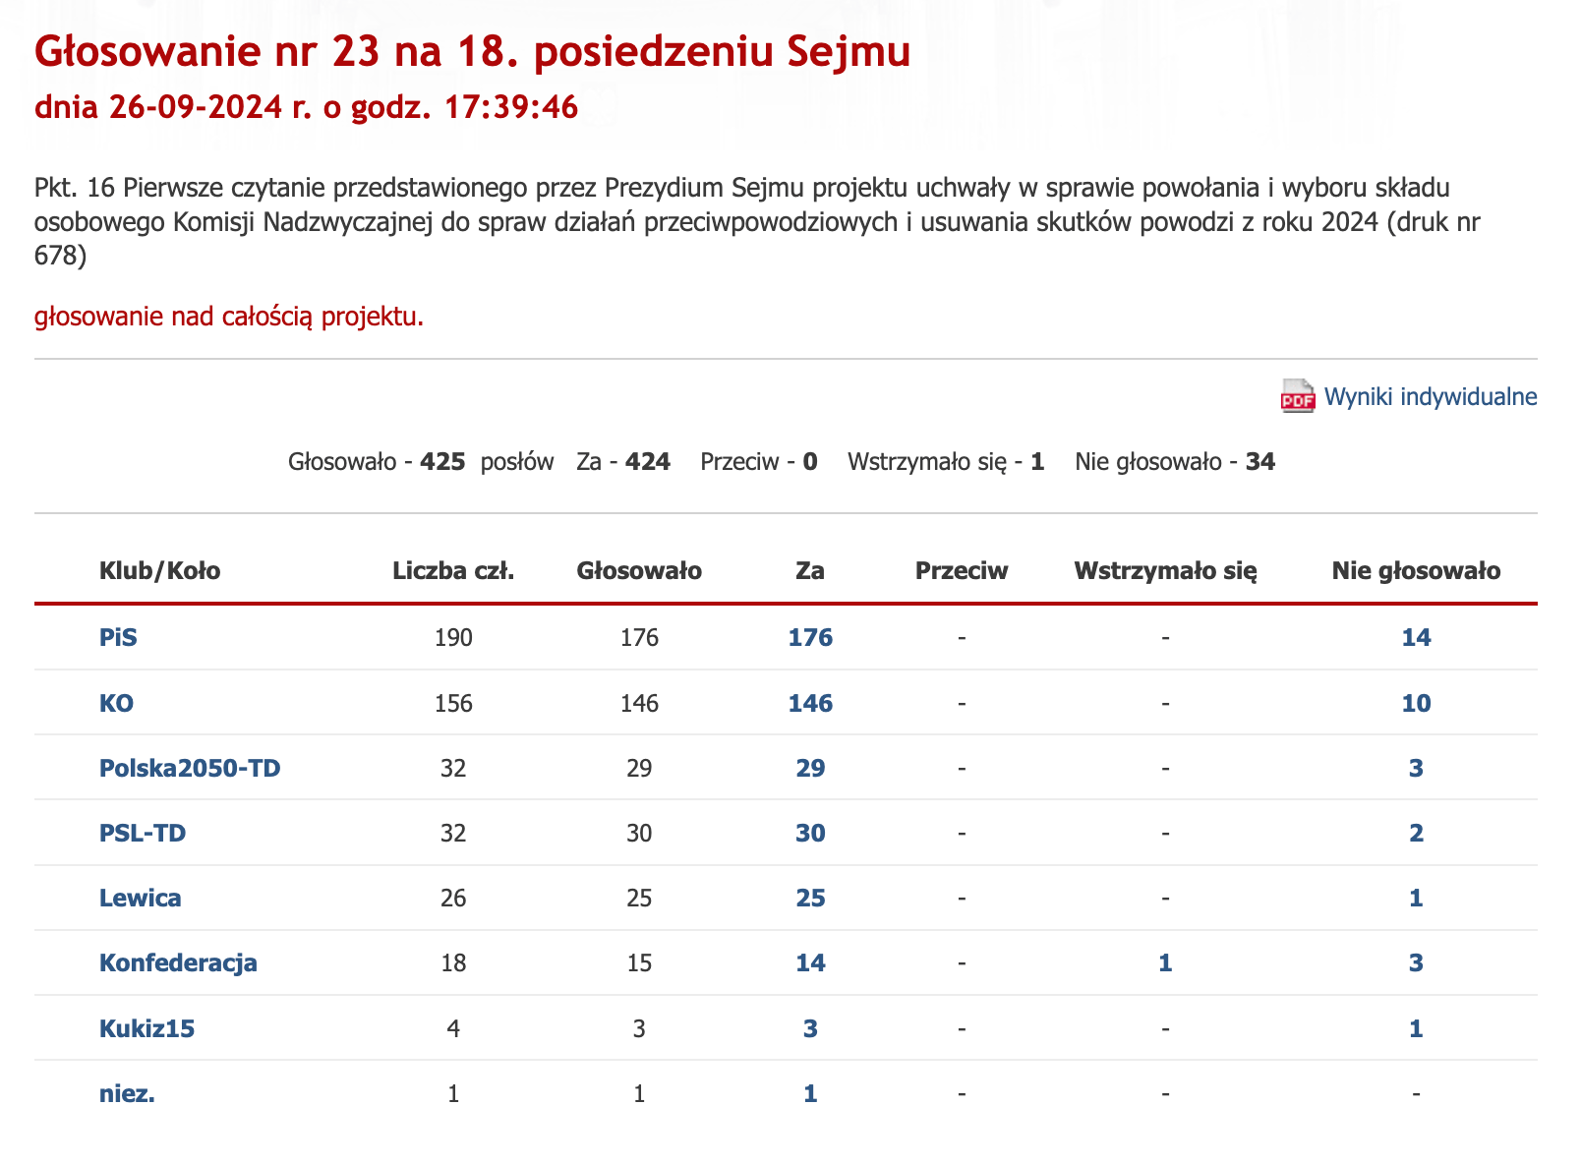Open the Wyniki indywidualne link

[1431, 397]
